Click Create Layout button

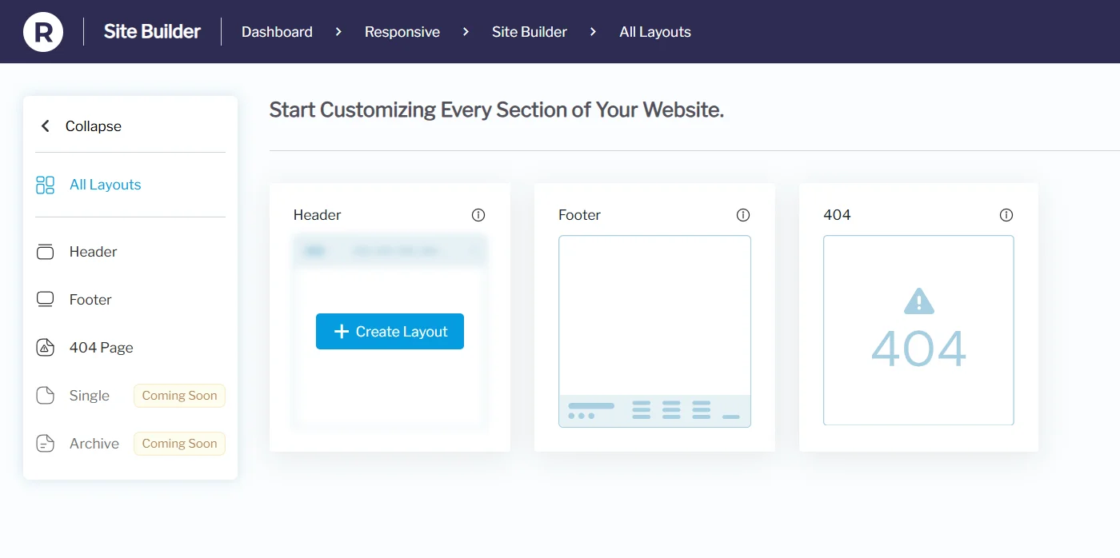[390, 332]
